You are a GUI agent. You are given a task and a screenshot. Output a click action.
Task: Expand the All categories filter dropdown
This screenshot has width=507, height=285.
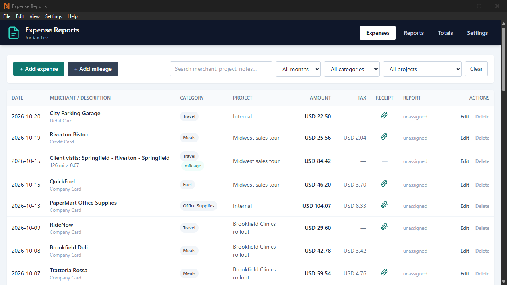click(x=352, y=69)
